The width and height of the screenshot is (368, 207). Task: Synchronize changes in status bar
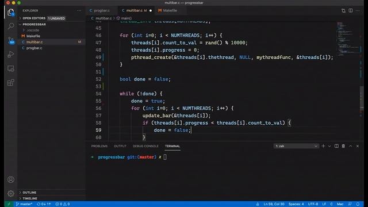click(44, 204)
